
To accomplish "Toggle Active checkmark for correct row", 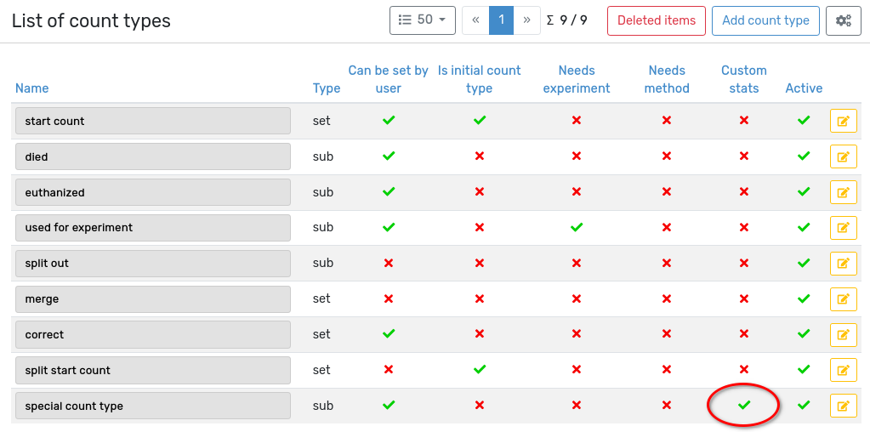I will click(804, 334).
